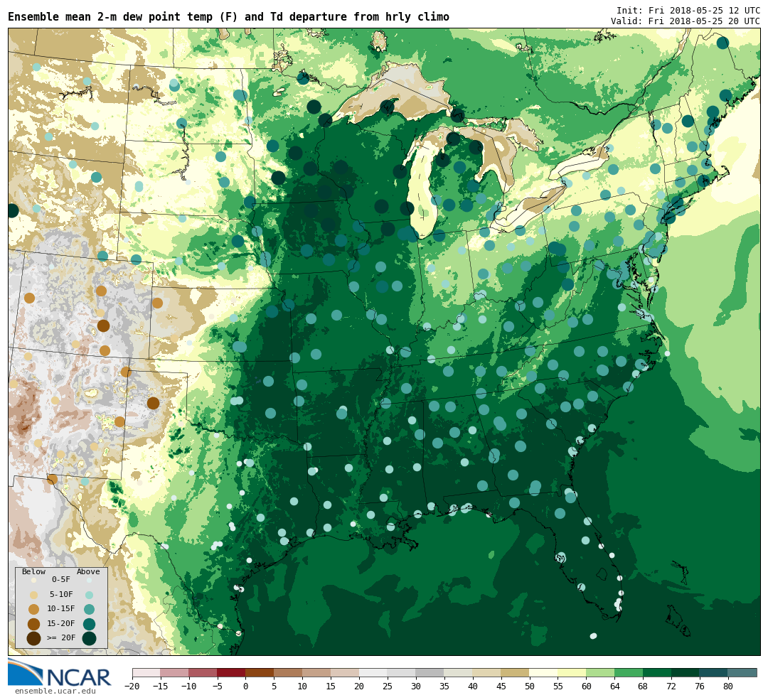Click the brown swatch between 0 and 5
Image resolution: width=768 pixels, height=700 pixels.
coord(260,672)
